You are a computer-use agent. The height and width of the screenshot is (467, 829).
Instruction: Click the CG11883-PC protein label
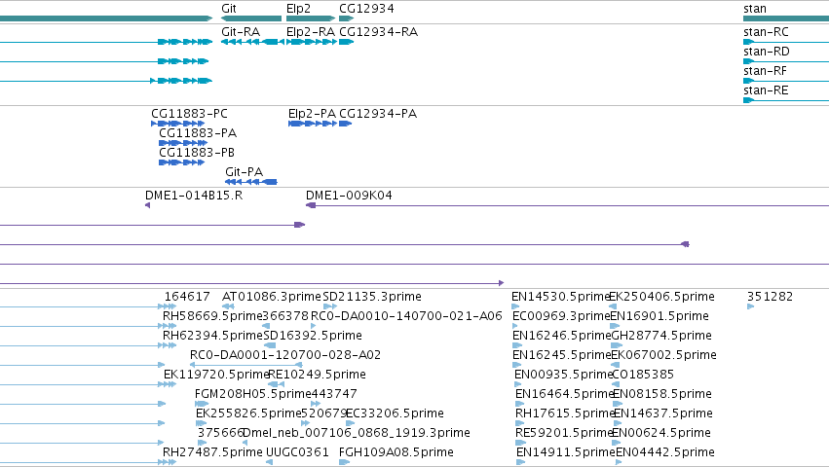pos(189,114)
